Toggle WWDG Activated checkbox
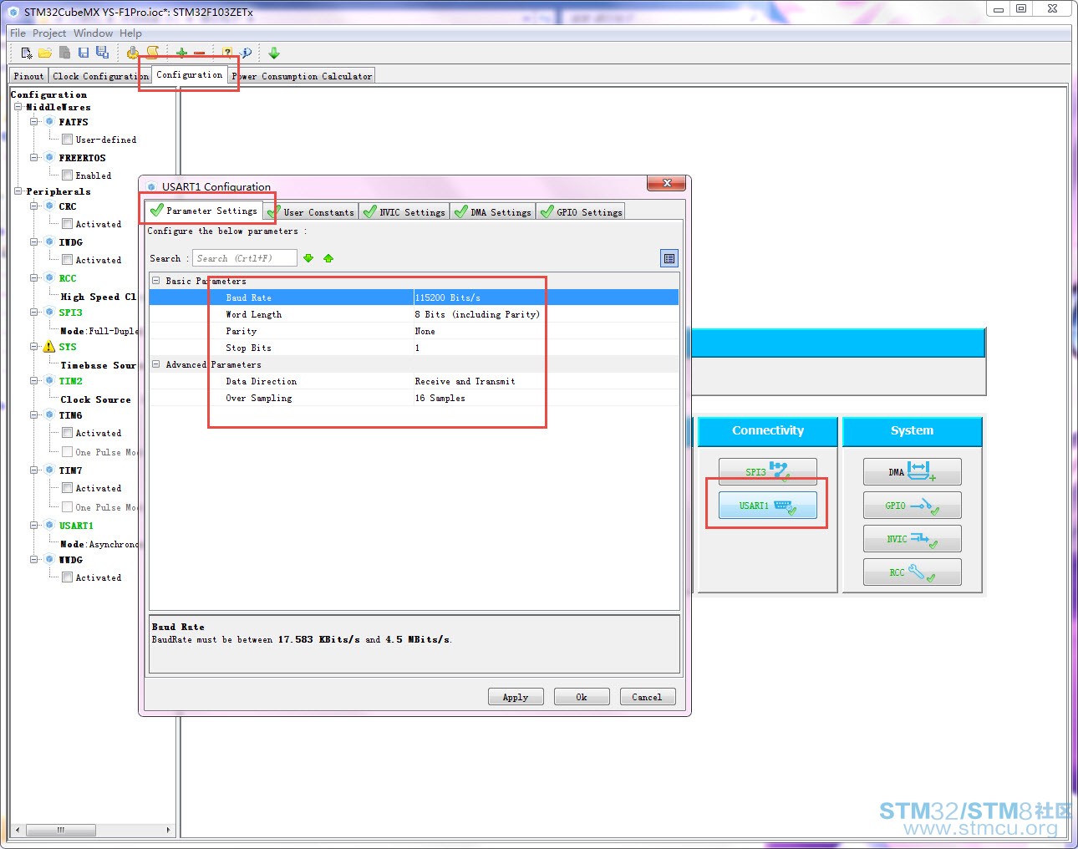1078x849 pixels. click(x=67, y=577)
